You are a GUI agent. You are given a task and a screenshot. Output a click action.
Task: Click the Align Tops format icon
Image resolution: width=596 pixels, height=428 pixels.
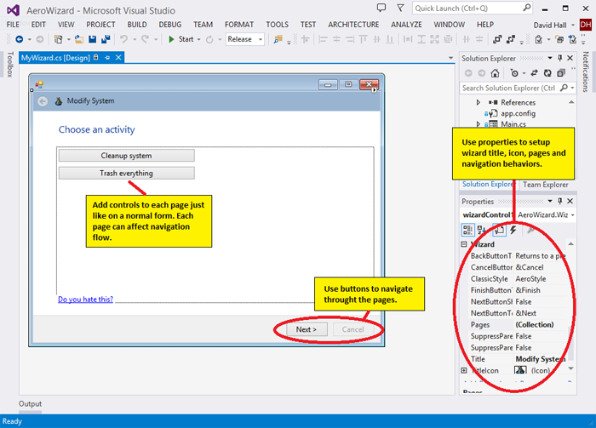(364, 39)
